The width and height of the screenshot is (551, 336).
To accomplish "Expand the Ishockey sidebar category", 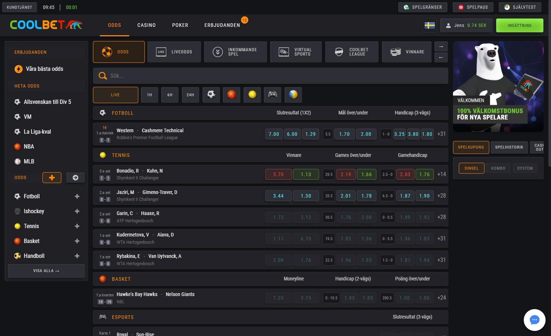I will point(77,211).
